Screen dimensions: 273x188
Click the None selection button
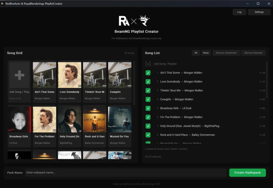206,53
